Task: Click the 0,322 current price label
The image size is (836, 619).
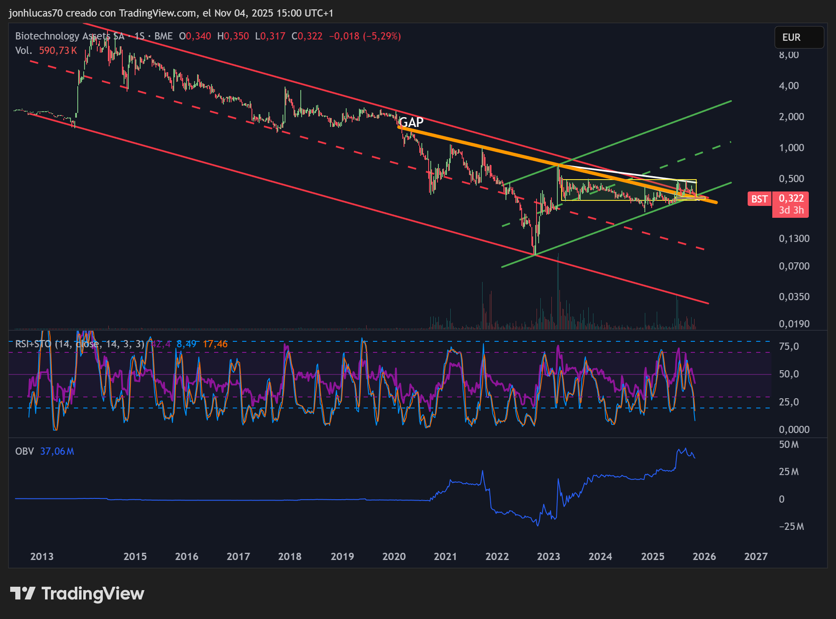Action: tap(791, 198)
